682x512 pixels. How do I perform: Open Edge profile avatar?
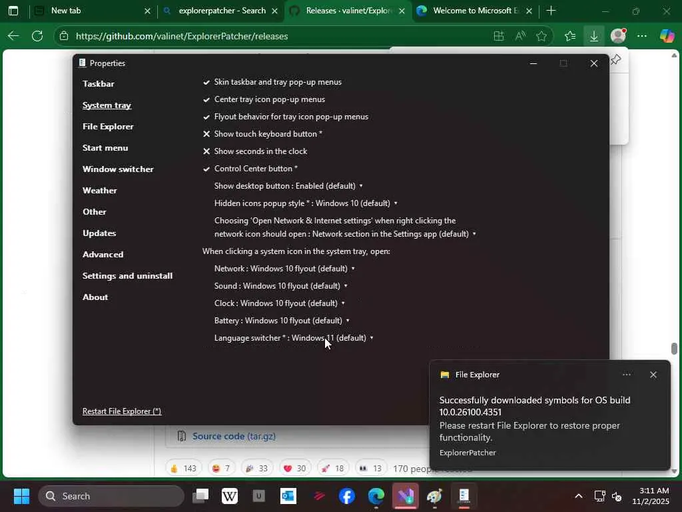coord(618,36)
